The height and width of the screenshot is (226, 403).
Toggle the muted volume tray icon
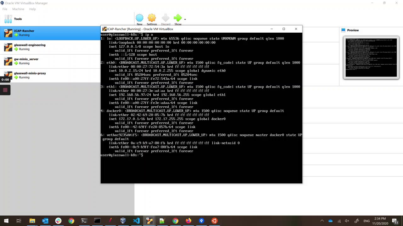347,221
